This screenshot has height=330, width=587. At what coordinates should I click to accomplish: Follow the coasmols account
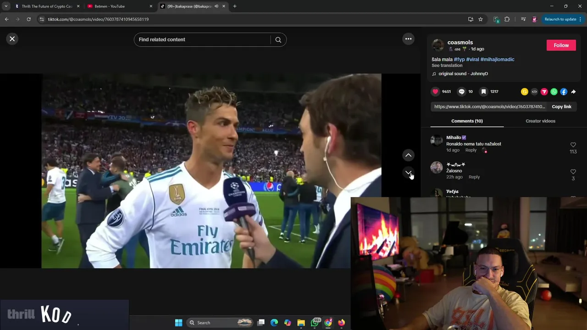(561, 45)
